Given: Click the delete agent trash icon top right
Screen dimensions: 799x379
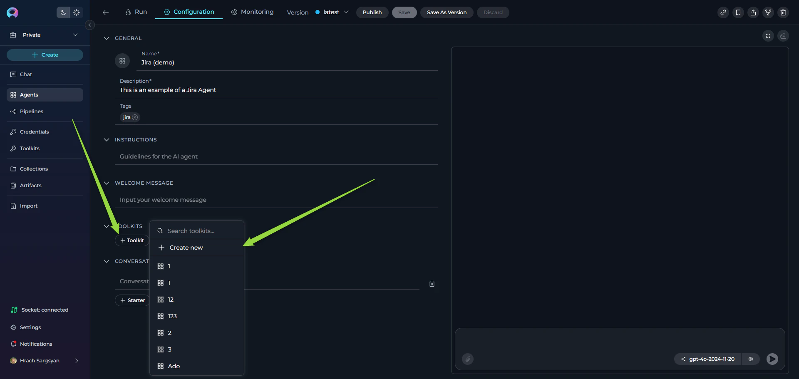Looking at the screenshot, I should (x=783, y=12).
